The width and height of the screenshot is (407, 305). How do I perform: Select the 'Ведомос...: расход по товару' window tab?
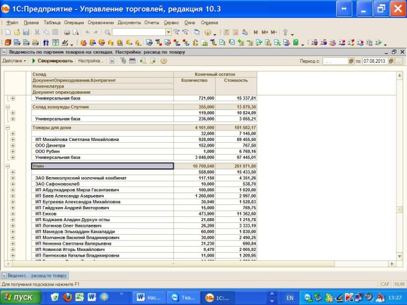35,276
